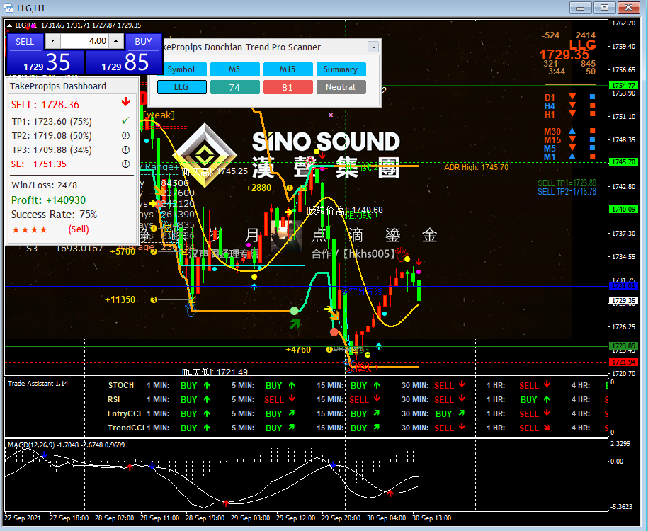Click the SELL TP1=1723.89 label

point(567,183)
